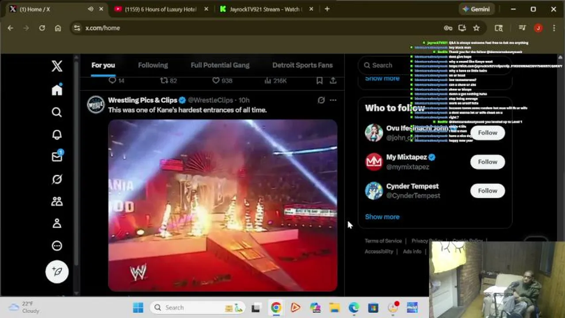Open media controls icon in toolbar
The width and height of the screenshot is (565, 318).
tap(522, 28)
